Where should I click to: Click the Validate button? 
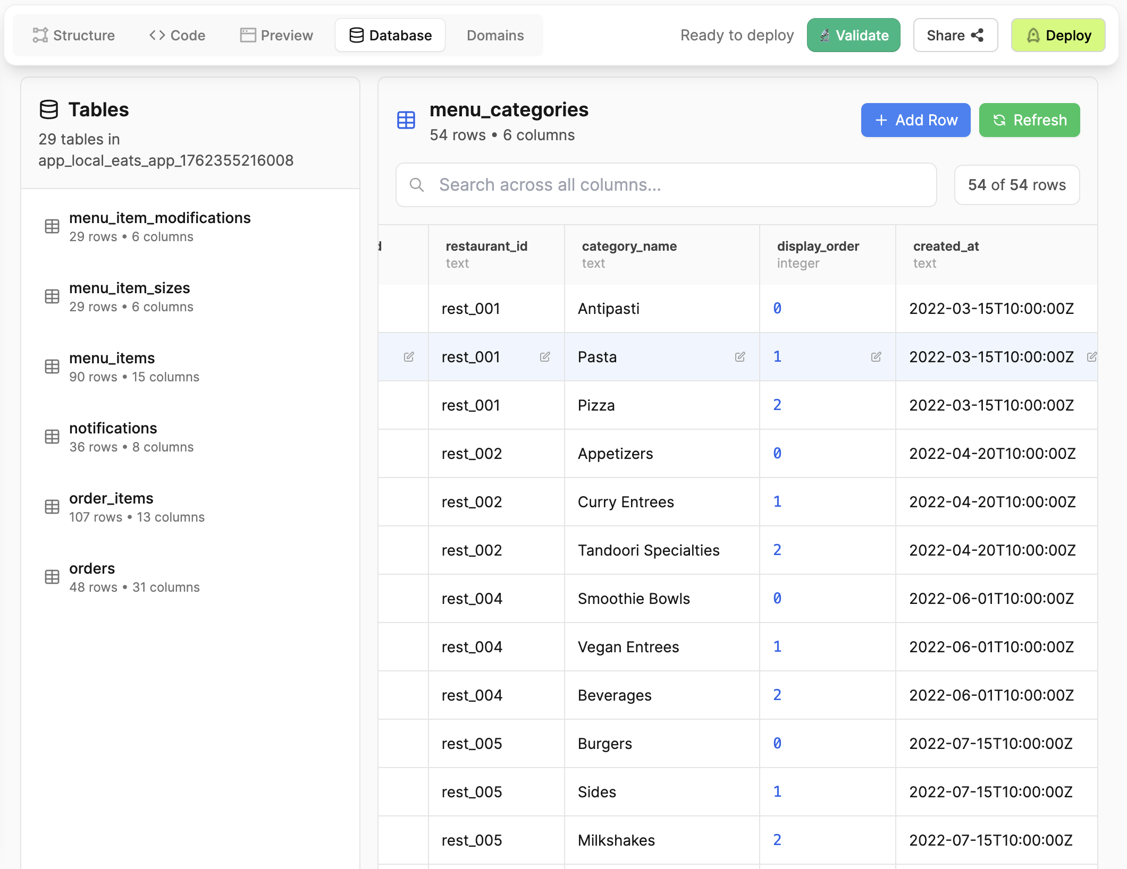point(853,35)
